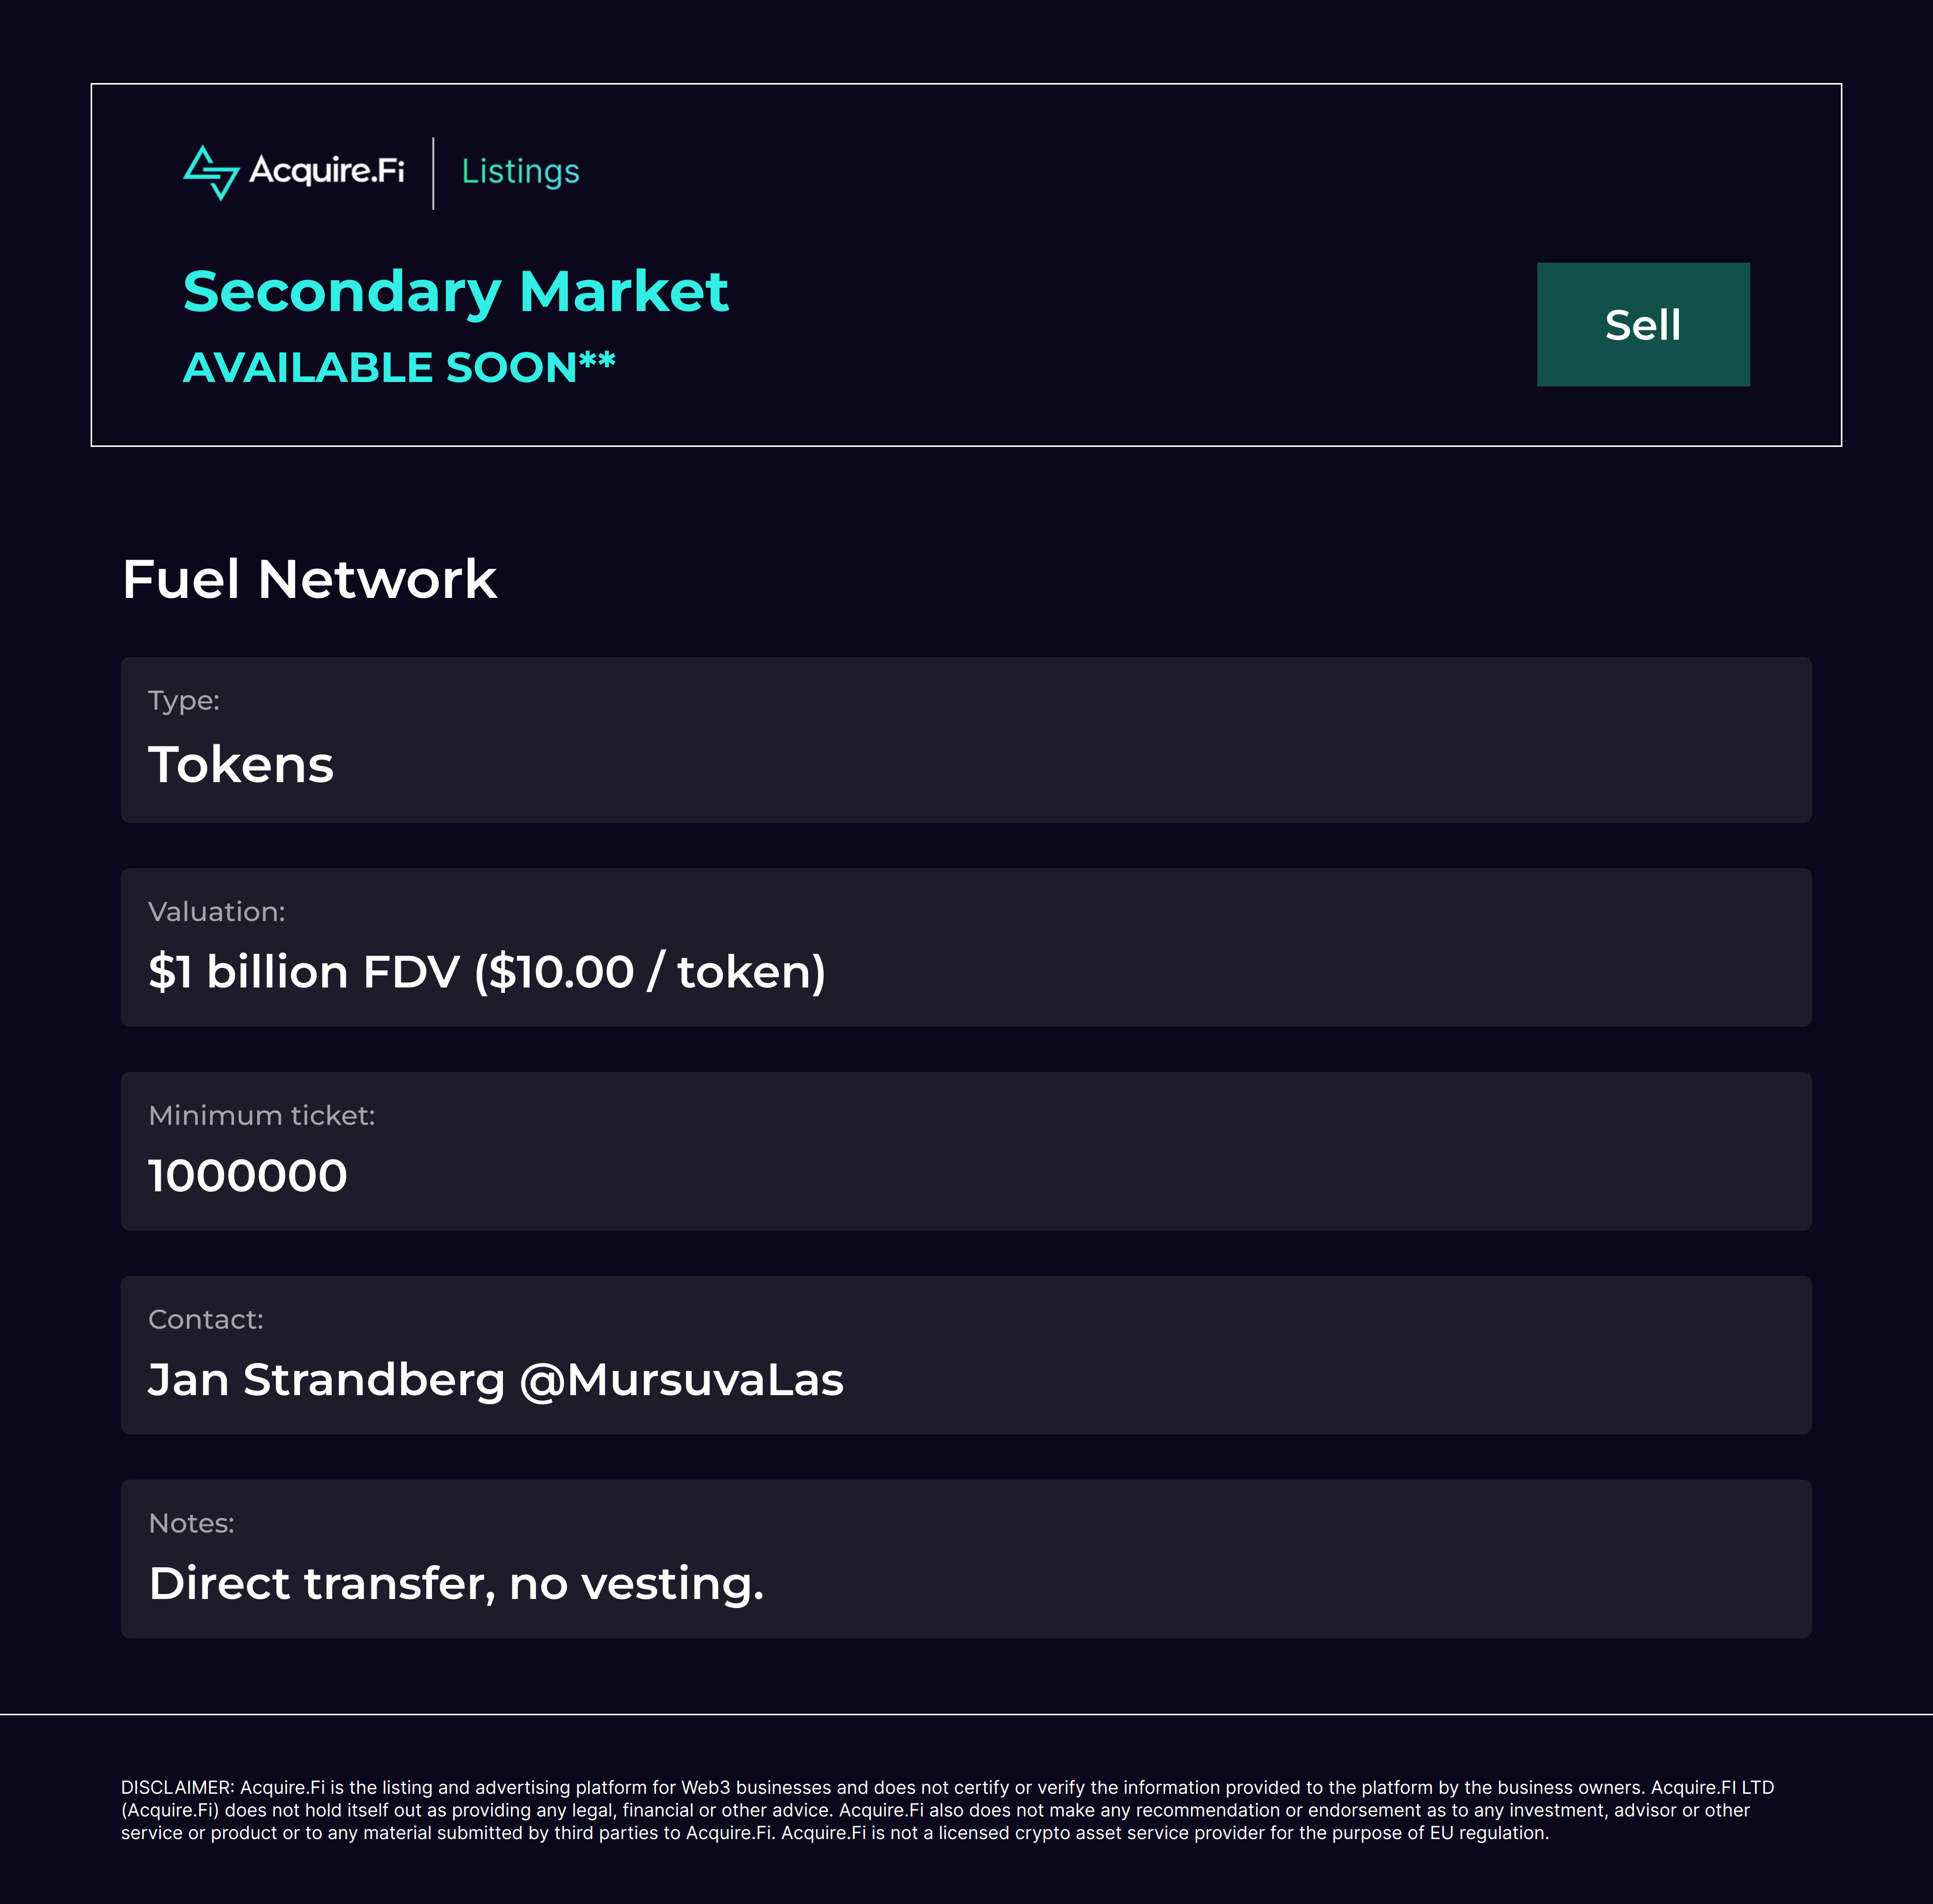Click the Valuation label

[217, 912]
